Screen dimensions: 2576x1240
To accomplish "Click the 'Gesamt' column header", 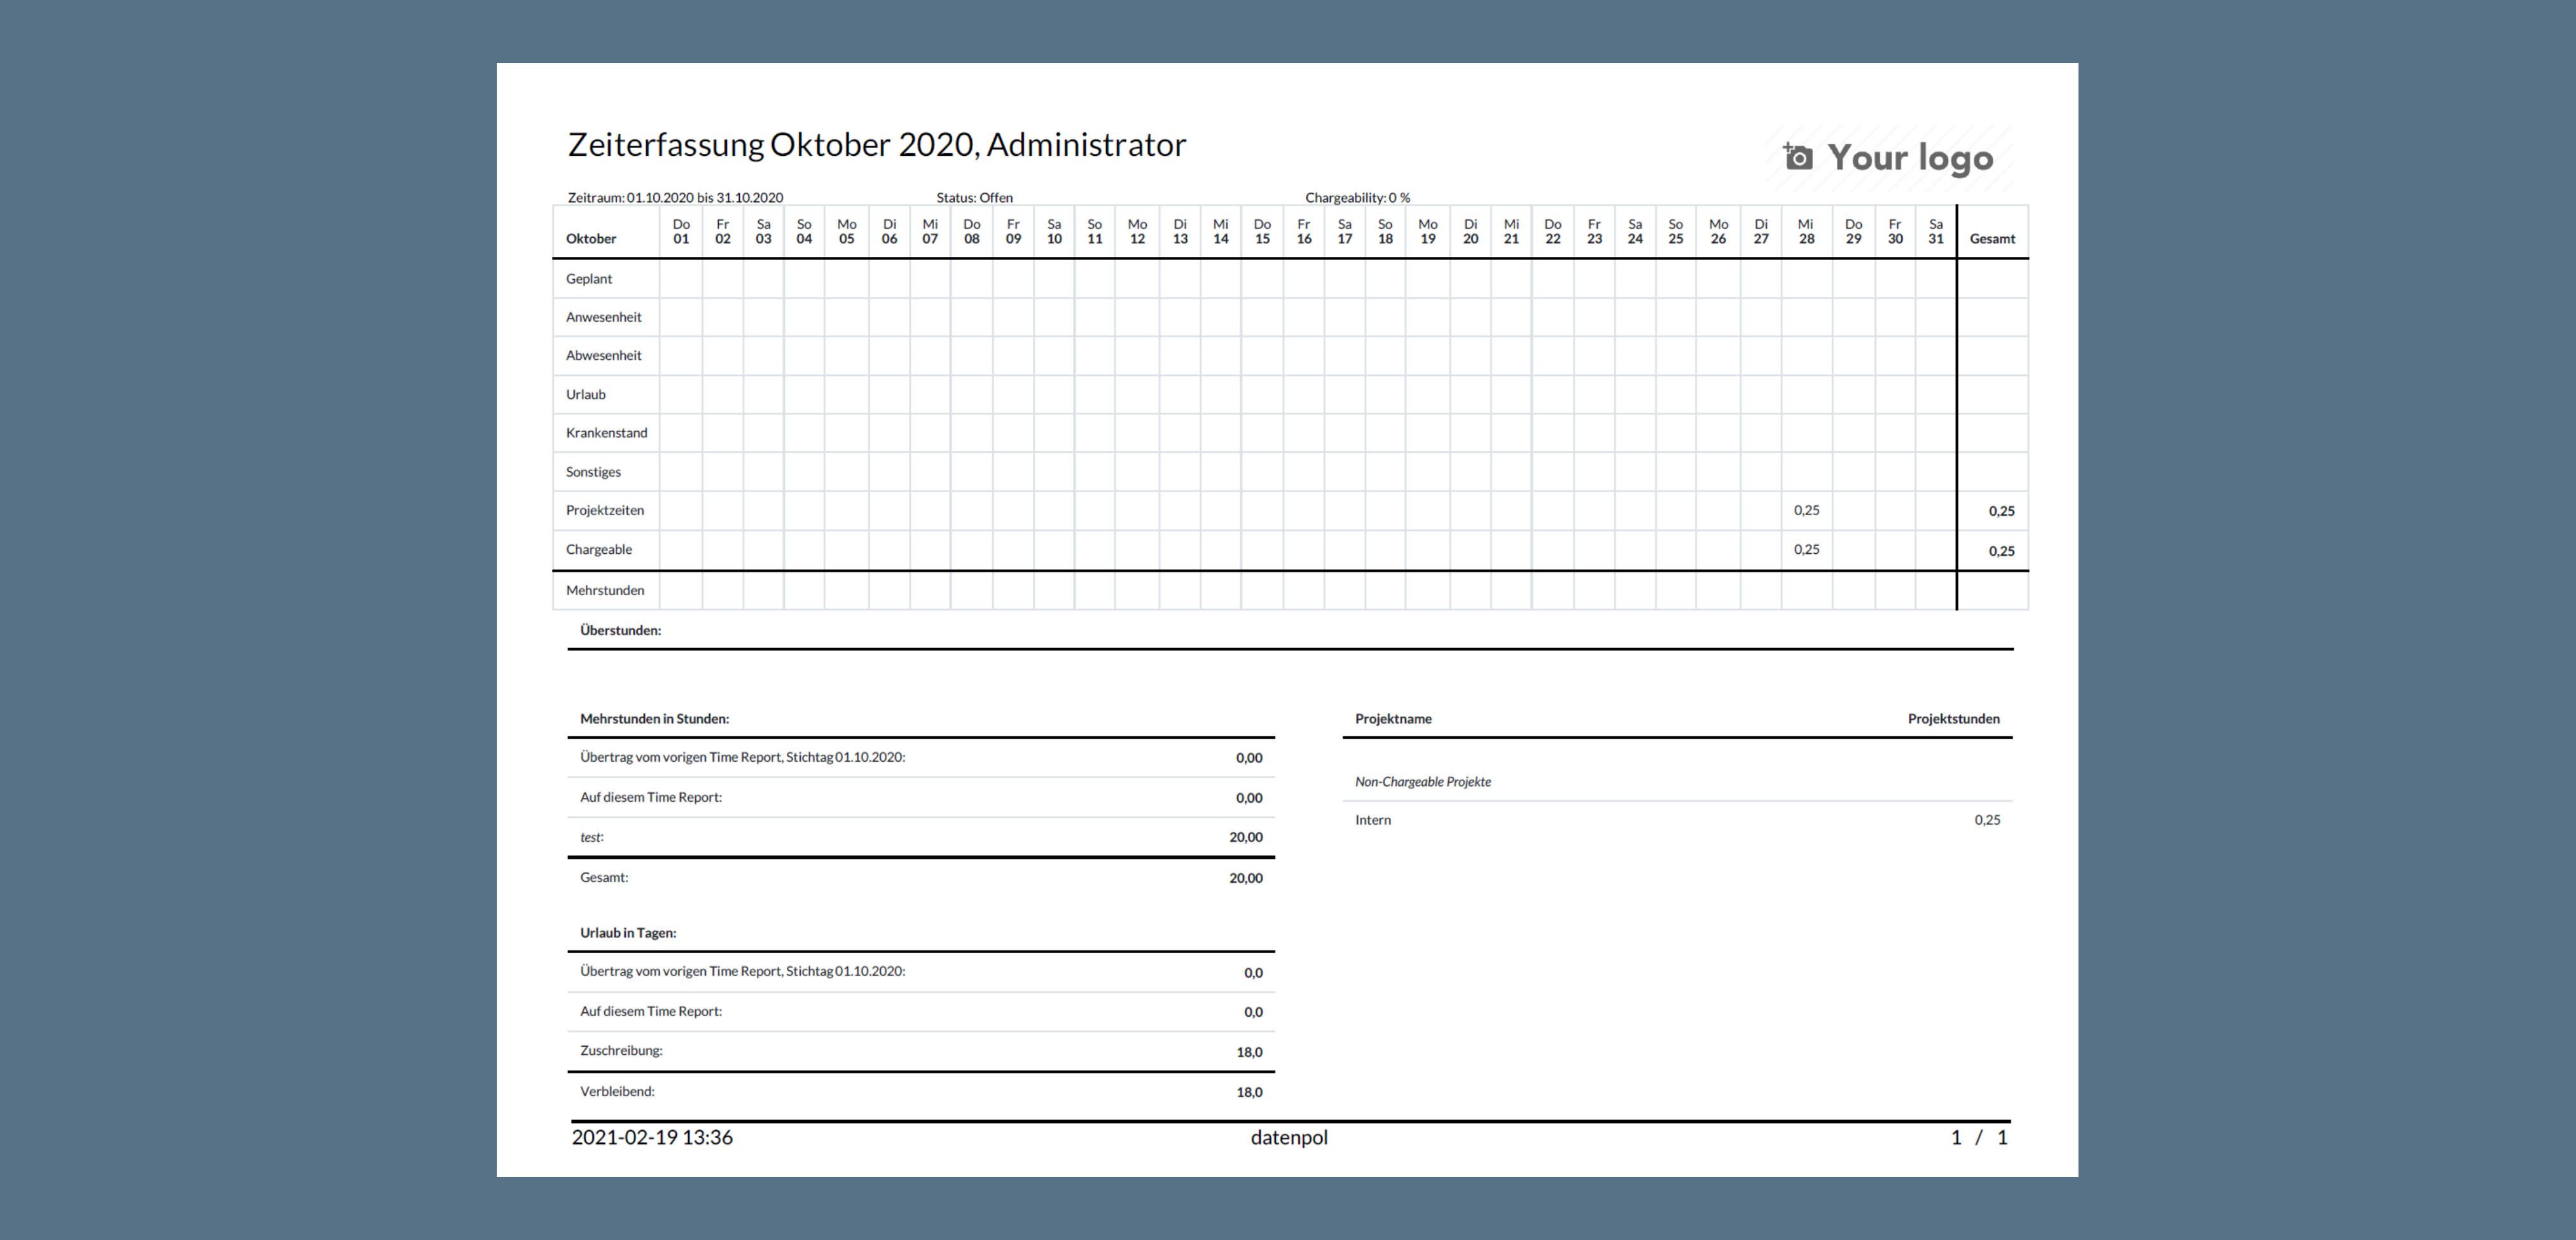I will pyautogui.click(x=1992, y=239).
